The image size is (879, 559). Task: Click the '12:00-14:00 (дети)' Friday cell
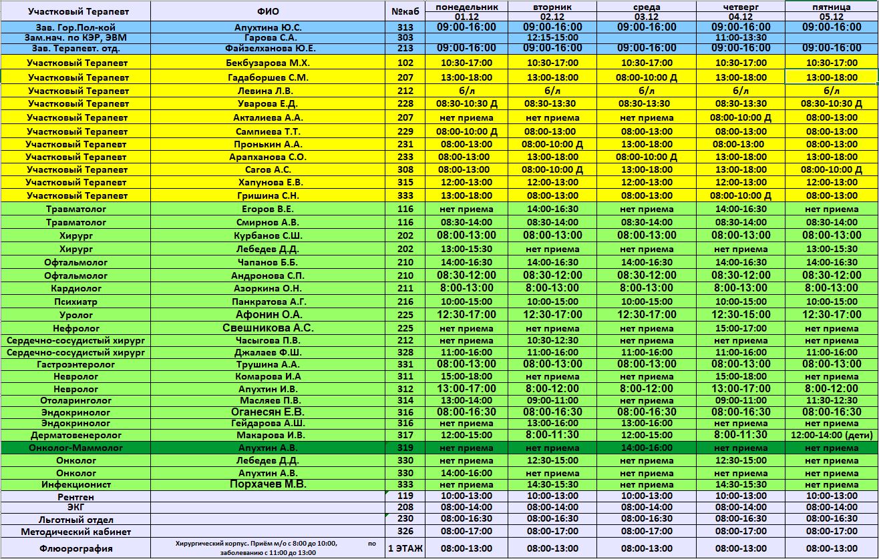(x=831, y=435)
